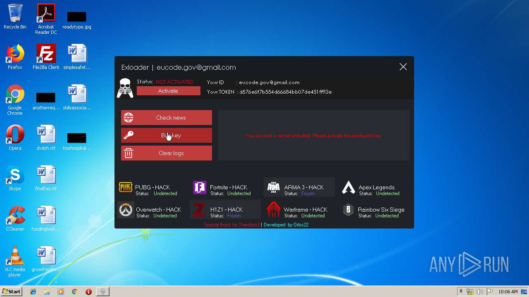Open VLC media player shortcut

tap(15, 262)
